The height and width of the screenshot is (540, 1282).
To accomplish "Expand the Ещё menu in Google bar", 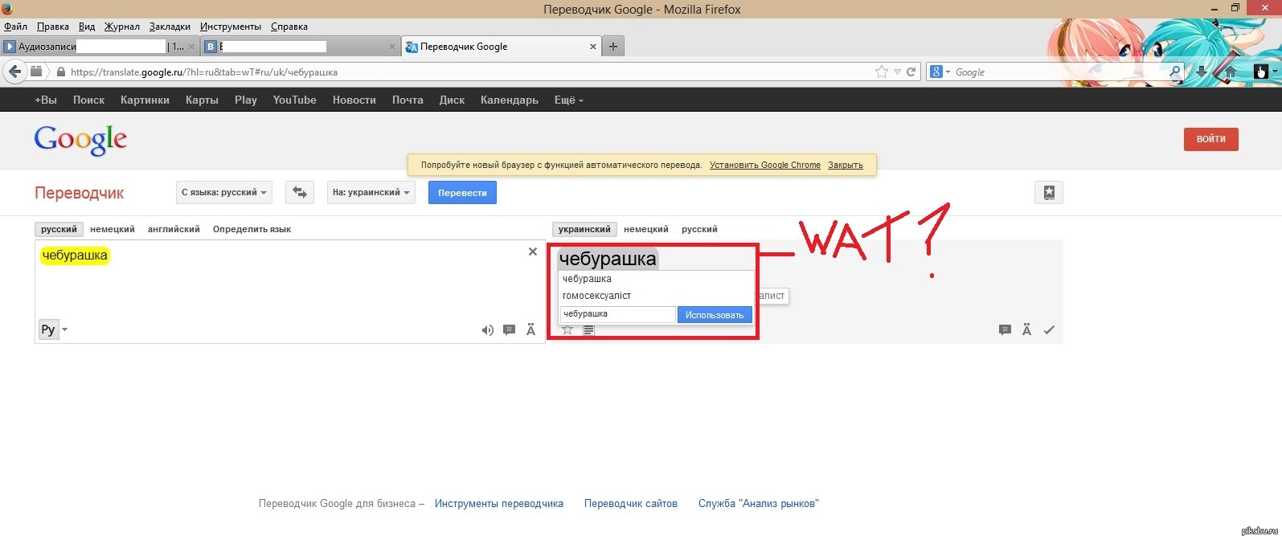I will pyautogui.click(x=568, y=100).
